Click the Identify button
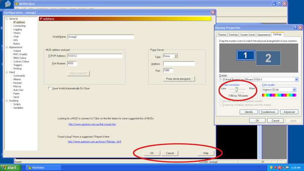304x171 pixels. coord(249,112)
